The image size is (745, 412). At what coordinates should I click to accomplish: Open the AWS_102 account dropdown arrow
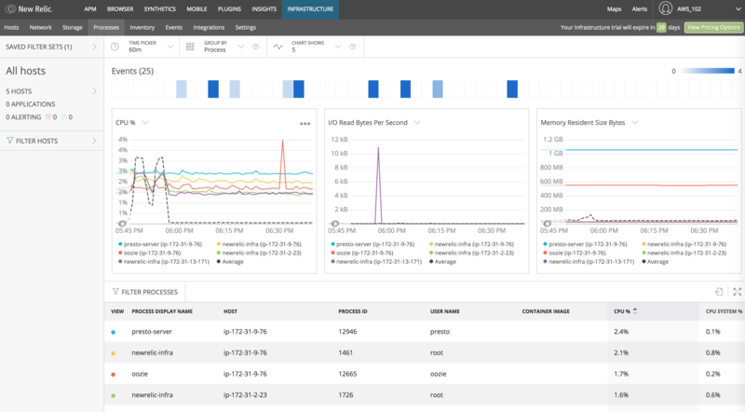click(x=738, y=9)
